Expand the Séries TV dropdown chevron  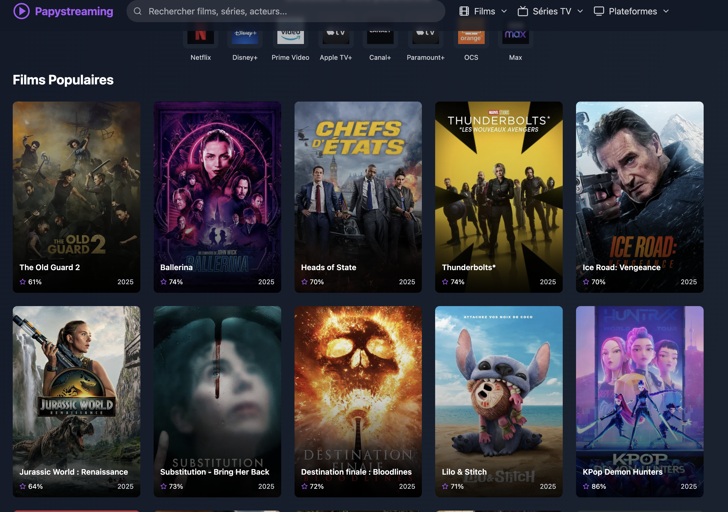click(x=580, y=11)
